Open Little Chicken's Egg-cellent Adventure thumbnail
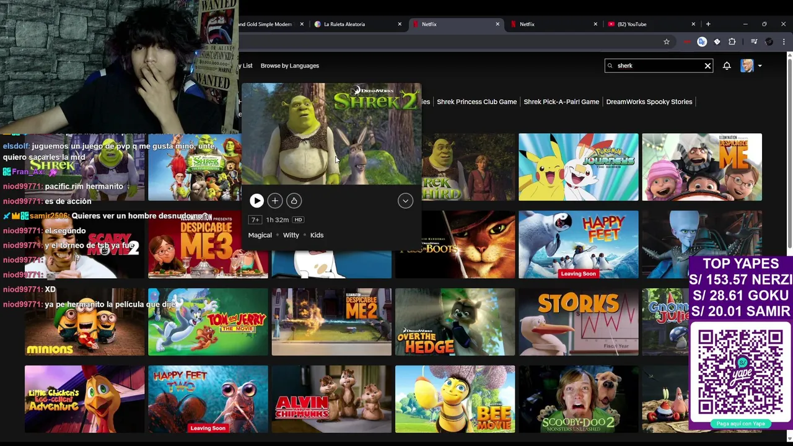 [x=85, y=400]
